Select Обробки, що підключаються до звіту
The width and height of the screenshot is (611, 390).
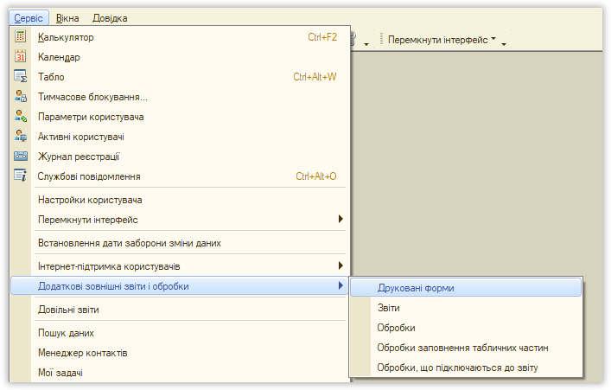coord(466,368)
